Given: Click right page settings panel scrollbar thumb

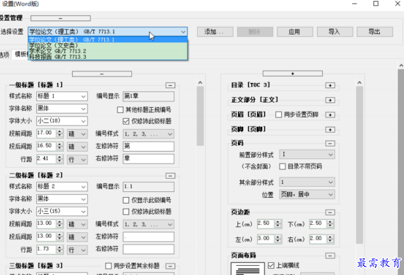Looking at the screenshot, I should 360,165.
